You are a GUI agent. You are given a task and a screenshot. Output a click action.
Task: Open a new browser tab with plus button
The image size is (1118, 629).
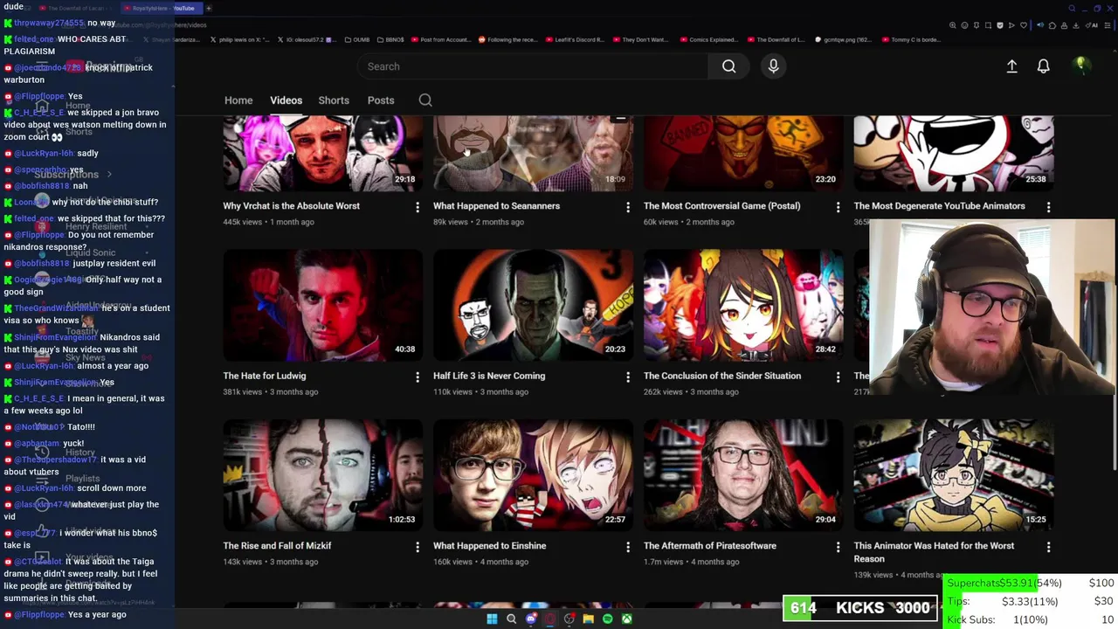209,8
